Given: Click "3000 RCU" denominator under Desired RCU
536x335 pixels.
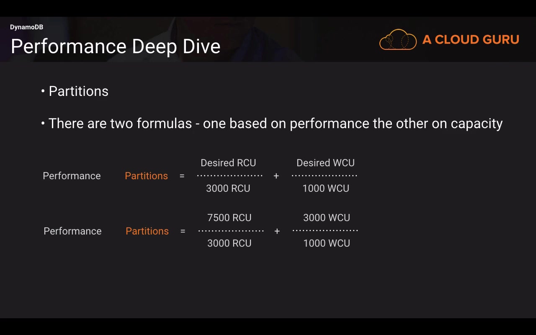Looking at the screenshot, I should (x=228, y=188).
